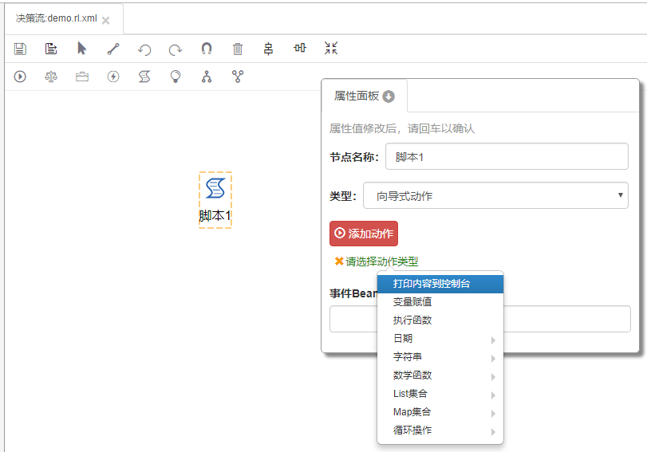Click the 请选择动作类型 link
The height and width of the screenshot is (452, 647).
381,261
